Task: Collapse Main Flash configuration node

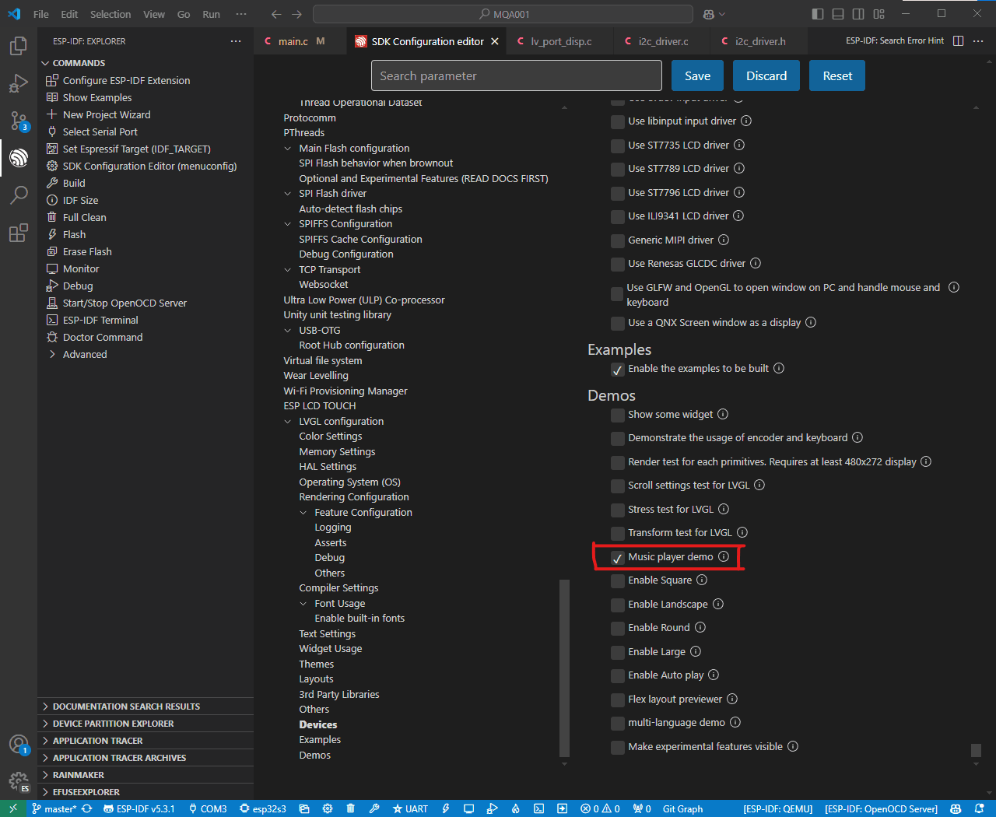Action: pos(288,149)
